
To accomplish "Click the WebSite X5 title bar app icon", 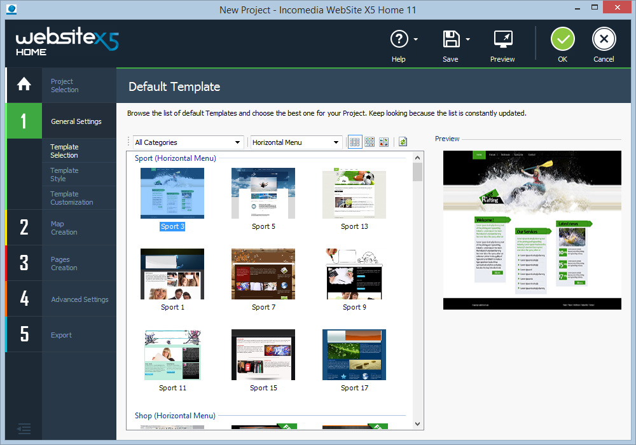I will 11,10.
